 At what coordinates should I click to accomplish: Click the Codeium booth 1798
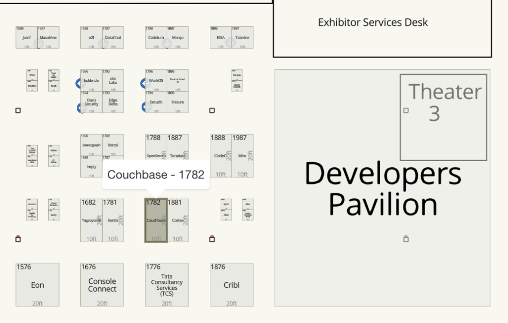[x=156, y=38]
